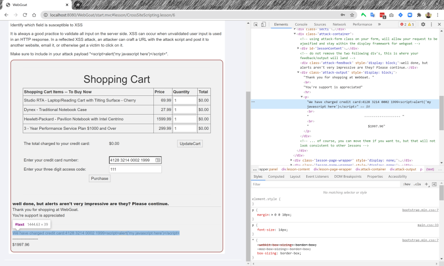Image resolution: width=444 pixels, height=266 pixels.
Task: Open the Accessibility tab
Action: point(398,177)
